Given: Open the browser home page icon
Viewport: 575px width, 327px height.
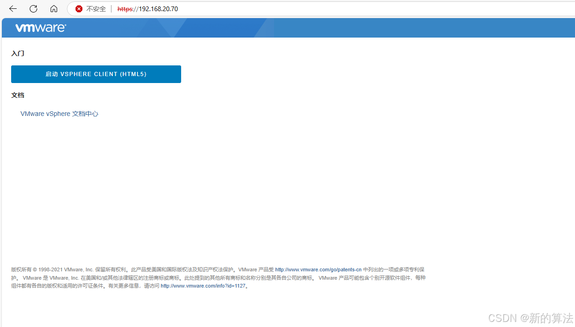Looking at the screenshot, I should (x=54, y=9).
